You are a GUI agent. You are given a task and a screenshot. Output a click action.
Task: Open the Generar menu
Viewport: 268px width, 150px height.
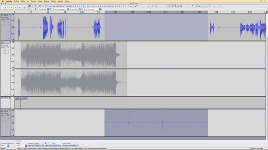click(46, 1)
